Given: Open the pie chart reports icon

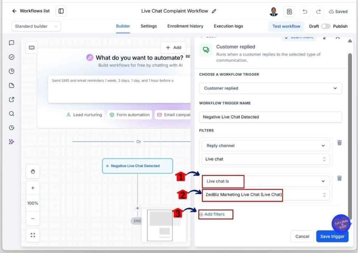Looking at the screenshot, I should (12, 71).
